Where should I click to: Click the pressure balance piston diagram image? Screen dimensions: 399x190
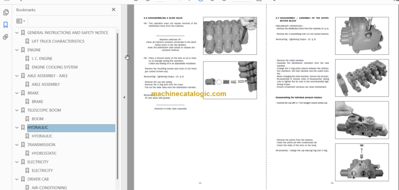(362, 163)
